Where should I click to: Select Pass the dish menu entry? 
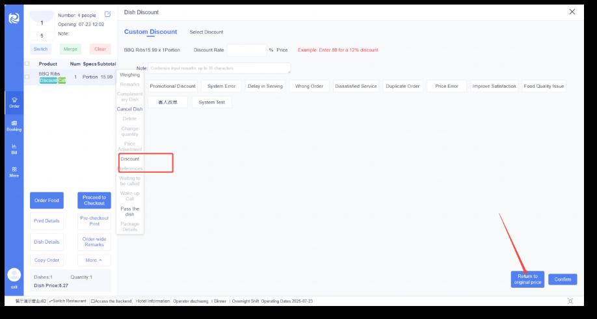click(129, 211)
